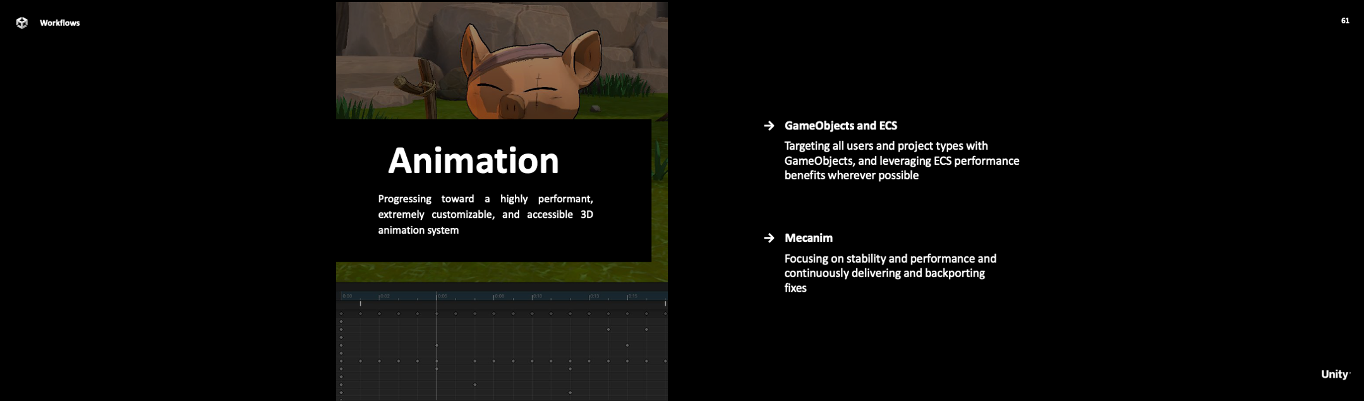The height and width of the screenshot is (401, 1364).
Task: Click the 'Targeting all users and project types' description
Action: click(902, 160)
